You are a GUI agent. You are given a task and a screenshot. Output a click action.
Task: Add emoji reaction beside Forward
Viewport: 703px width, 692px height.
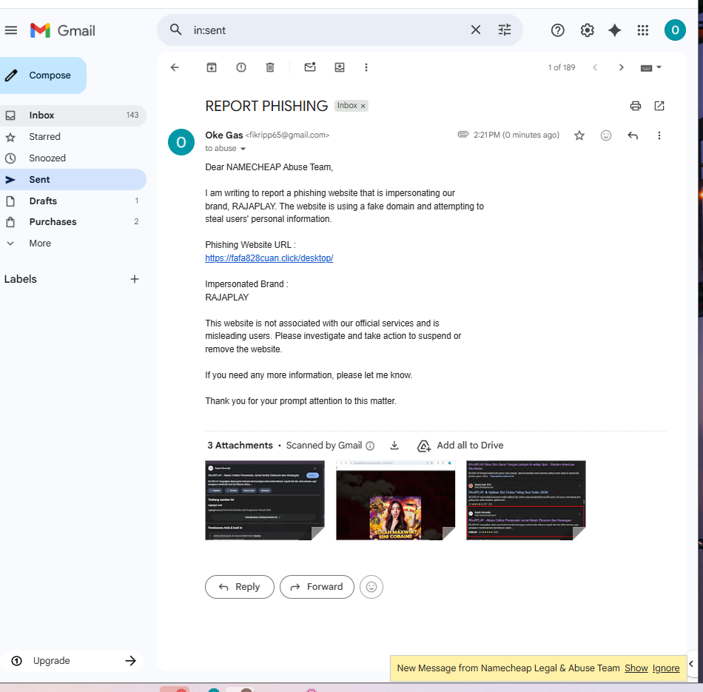pos(371,587)
